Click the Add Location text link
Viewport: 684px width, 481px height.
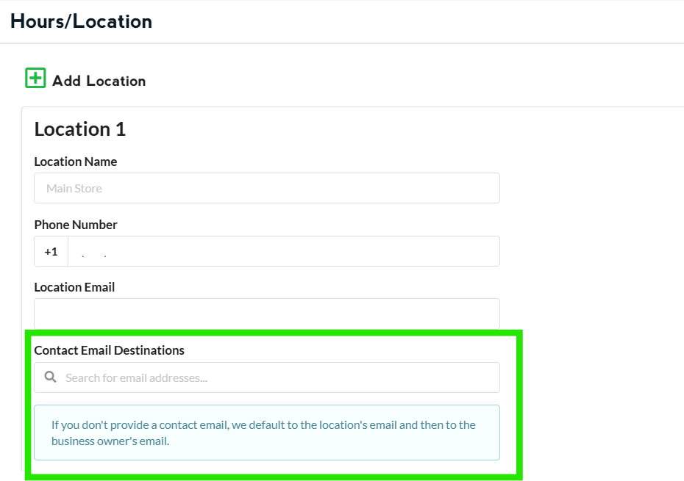coord(99,81)
